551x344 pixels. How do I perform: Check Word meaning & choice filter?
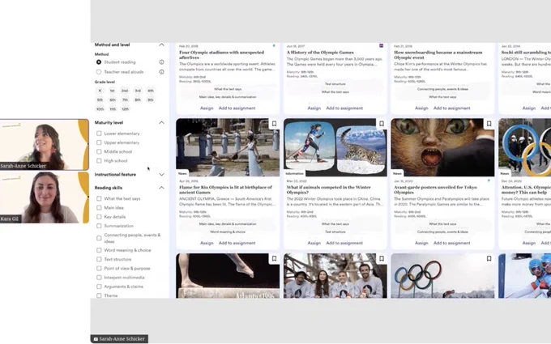[99, 250]
